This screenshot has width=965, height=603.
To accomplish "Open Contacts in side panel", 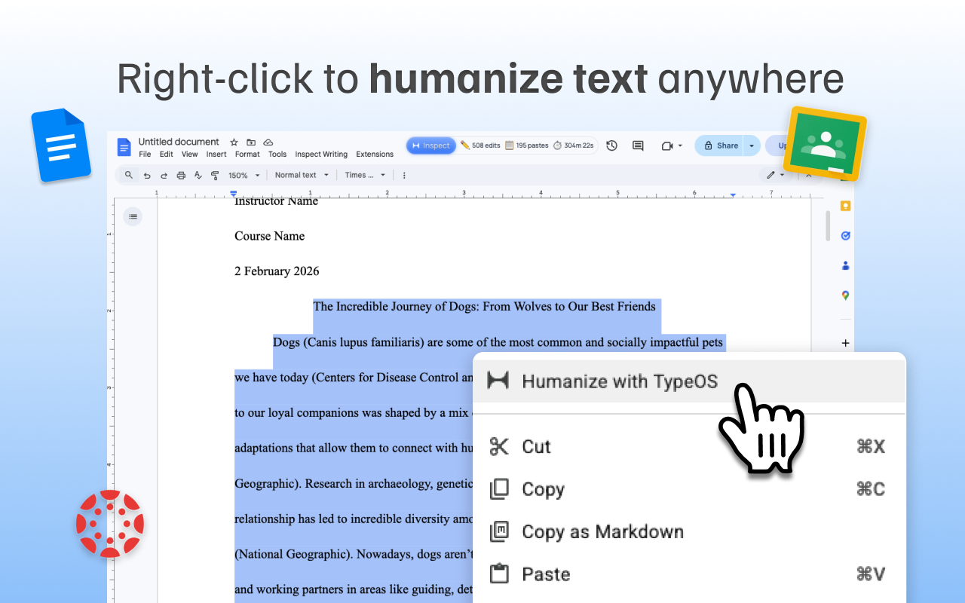I will point(845,265).
